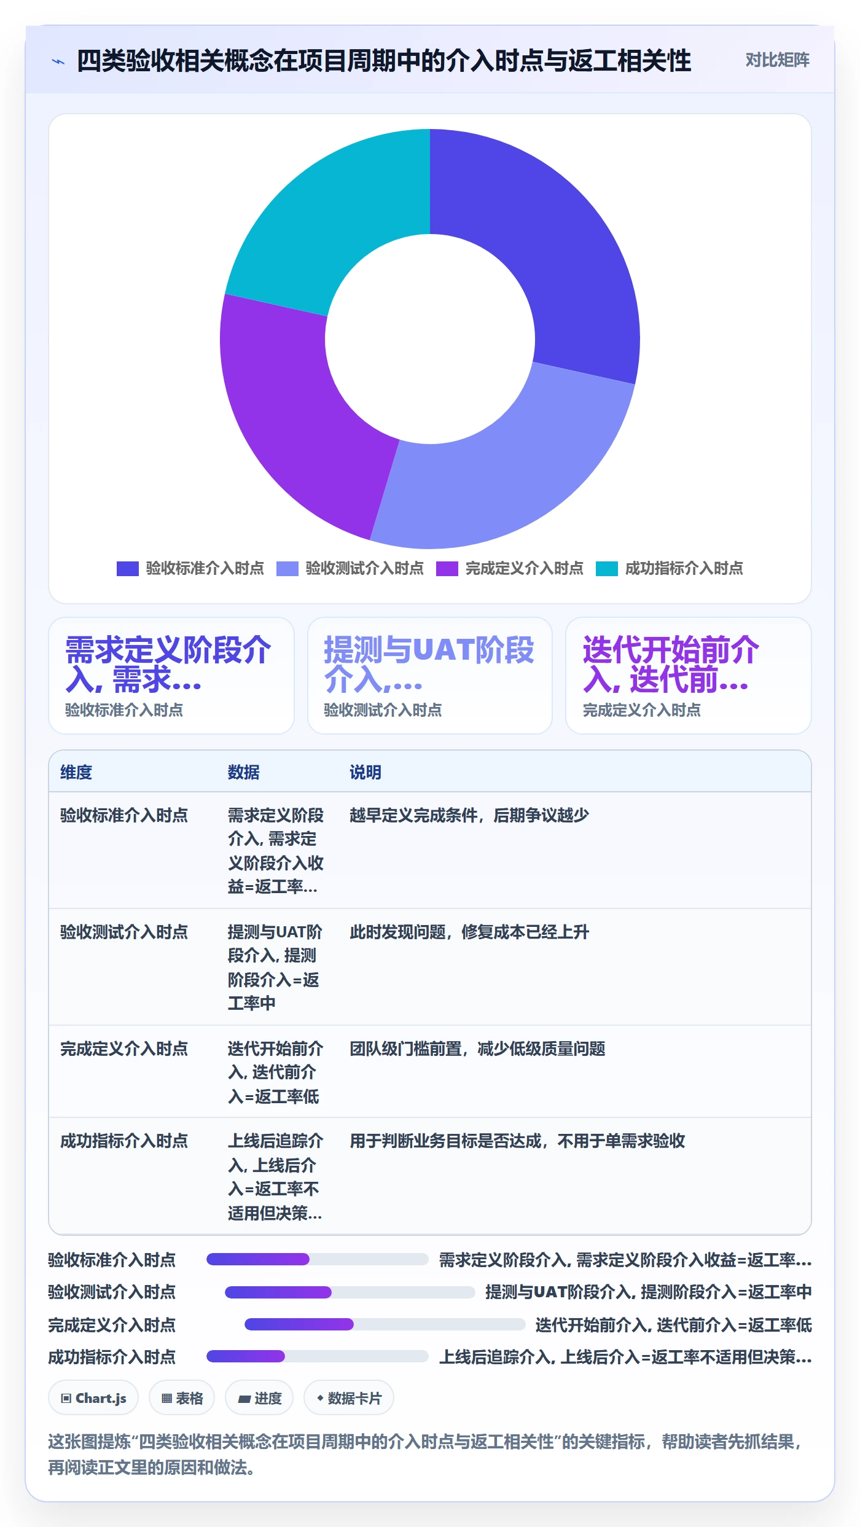Click the 进度 tag chip

click(x=259, y=1398)
